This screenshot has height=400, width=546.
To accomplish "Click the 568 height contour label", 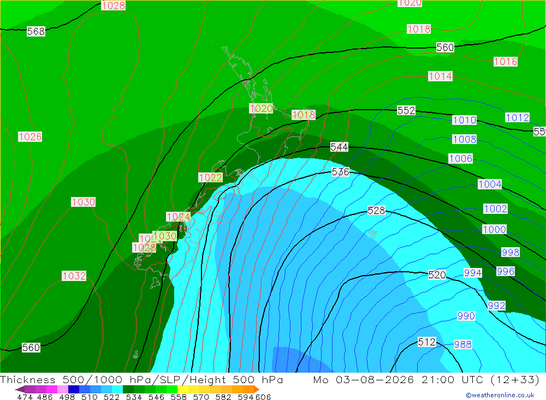I will [36, 32].
